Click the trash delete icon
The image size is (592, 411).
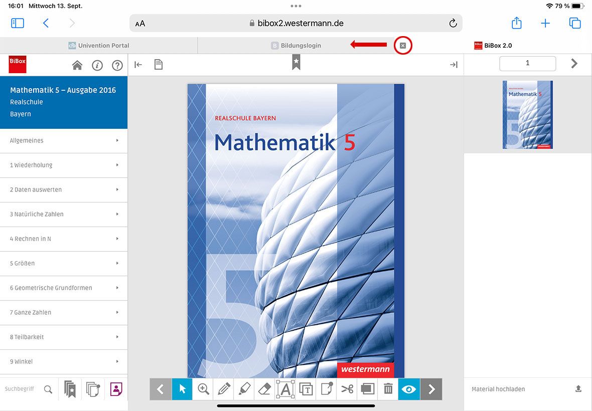pos(388,389)
